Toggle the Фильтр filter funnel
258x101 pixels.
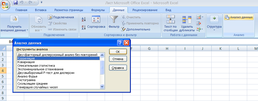(x=114, y=22)
